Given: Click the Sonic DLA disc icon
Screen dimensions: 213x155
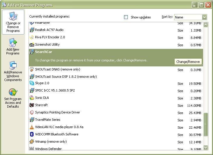Looking at the screenshot, I should pyautogui.click(x=32, y=98).
